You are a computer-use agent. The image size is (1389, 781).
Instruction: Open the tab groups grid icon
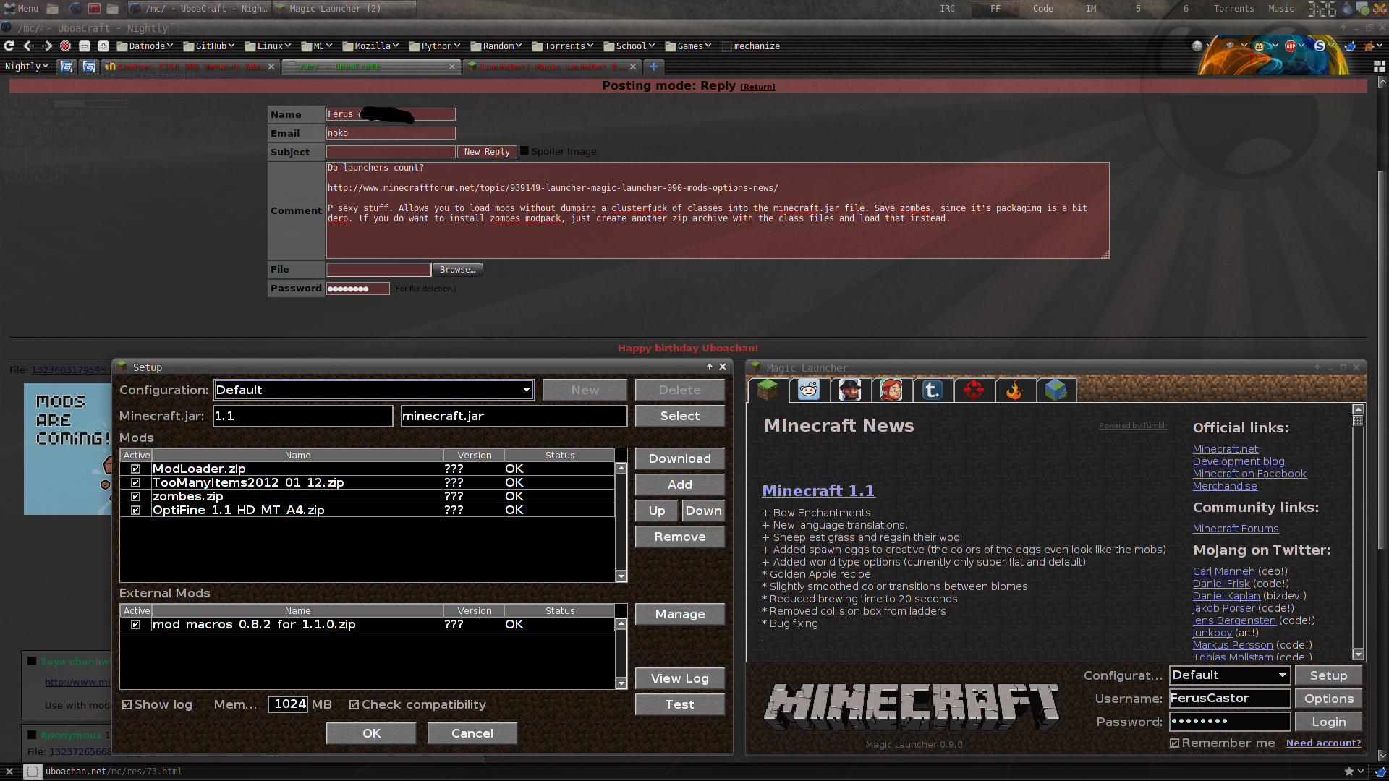[x=1379, y=67]
